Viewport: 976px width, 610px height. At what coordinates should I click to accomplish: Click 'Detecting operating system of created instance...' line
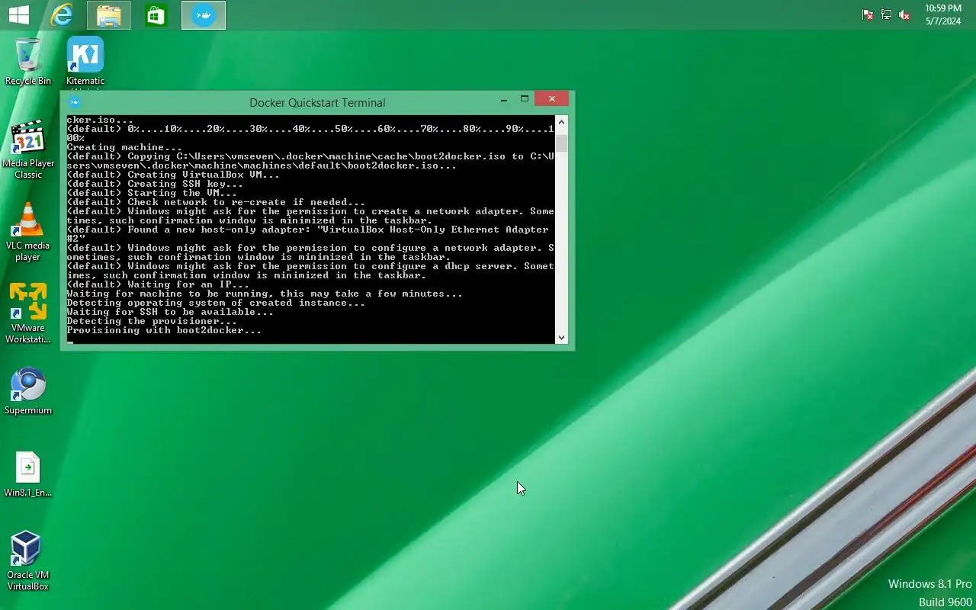(216, 303)
